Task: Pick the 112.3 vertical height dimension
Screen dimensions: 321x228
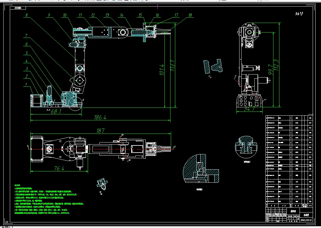Action: tap(276, 65)
